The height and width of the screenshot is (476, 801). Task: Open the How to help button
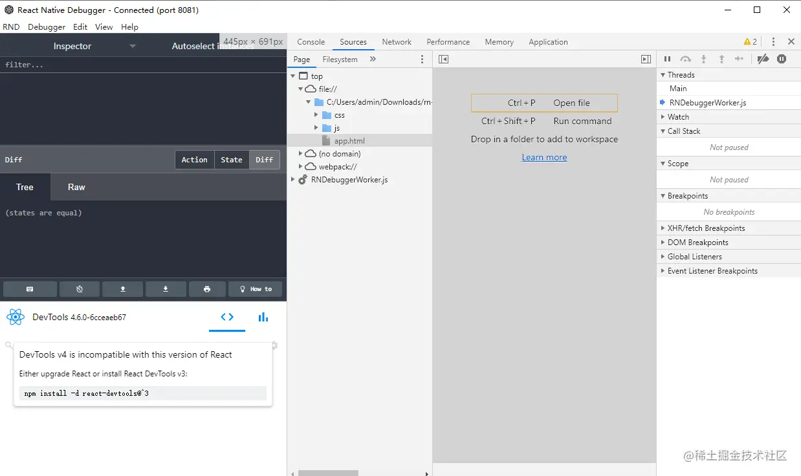256,289
